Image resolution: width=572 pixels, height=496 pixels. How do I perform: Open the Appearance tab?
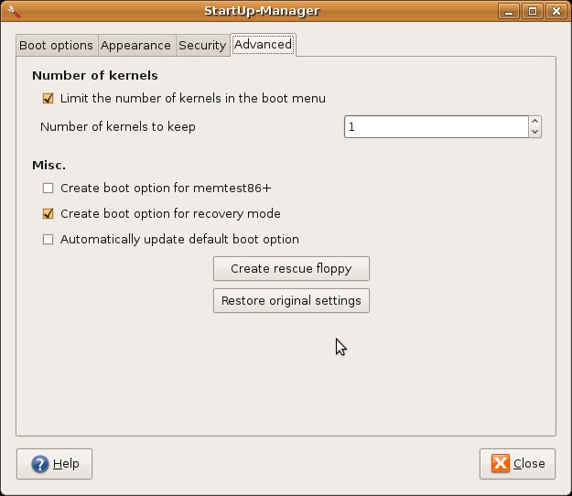coord(136,46)
